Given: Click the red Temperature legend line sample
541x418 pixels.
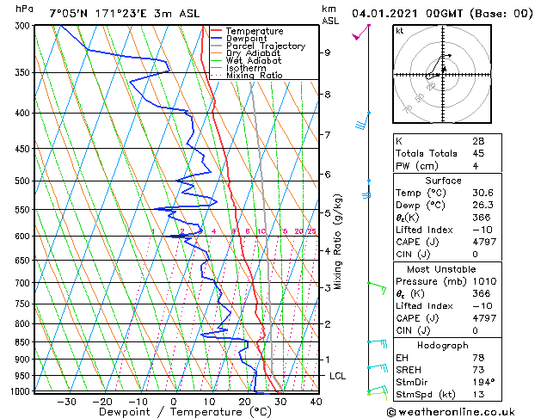Looking at the screenshot, I should [x=217, y=31].
